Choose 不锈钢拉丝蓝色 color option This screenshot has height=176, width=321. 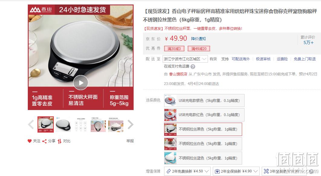[x=203, y=158]
